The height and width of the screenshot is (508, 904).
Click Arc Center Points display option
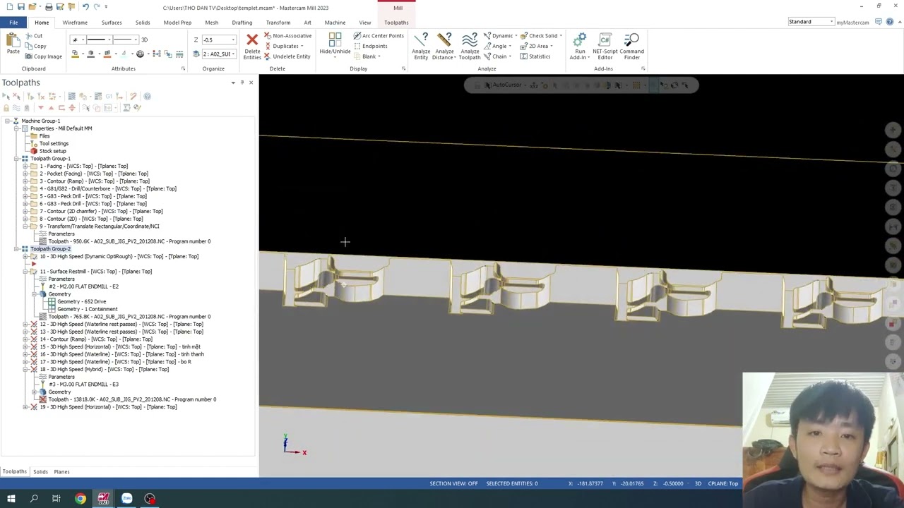coord(379,36)
